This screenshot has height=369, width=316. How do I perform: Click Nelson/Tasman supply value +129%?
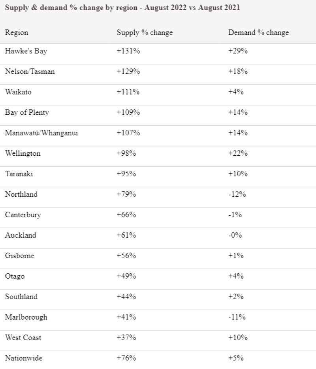[128, 72]
